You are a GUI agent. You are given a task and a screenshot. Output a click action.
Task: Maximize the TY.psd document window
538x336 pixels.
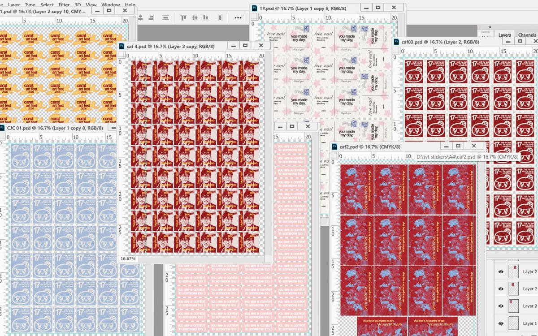click(x=378, y=8)
